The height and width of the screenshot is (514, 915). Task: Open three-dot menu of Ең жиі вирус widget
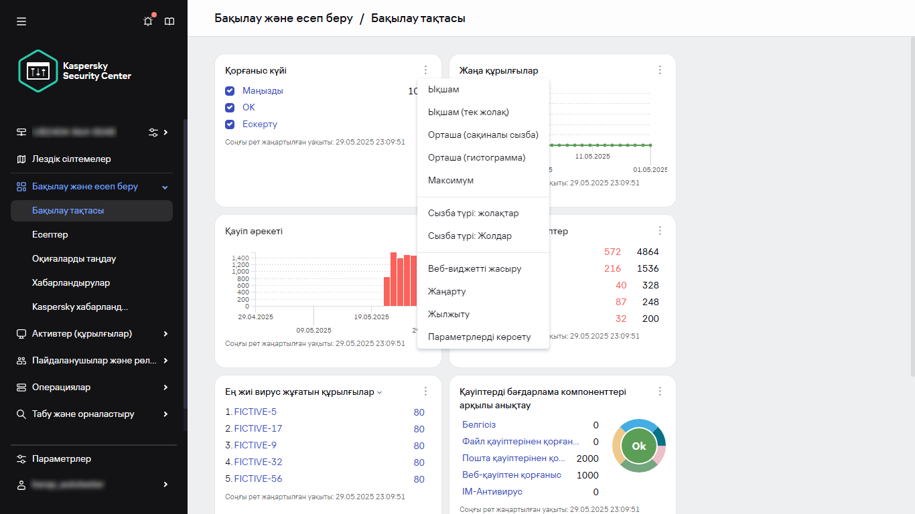point(425,392)
